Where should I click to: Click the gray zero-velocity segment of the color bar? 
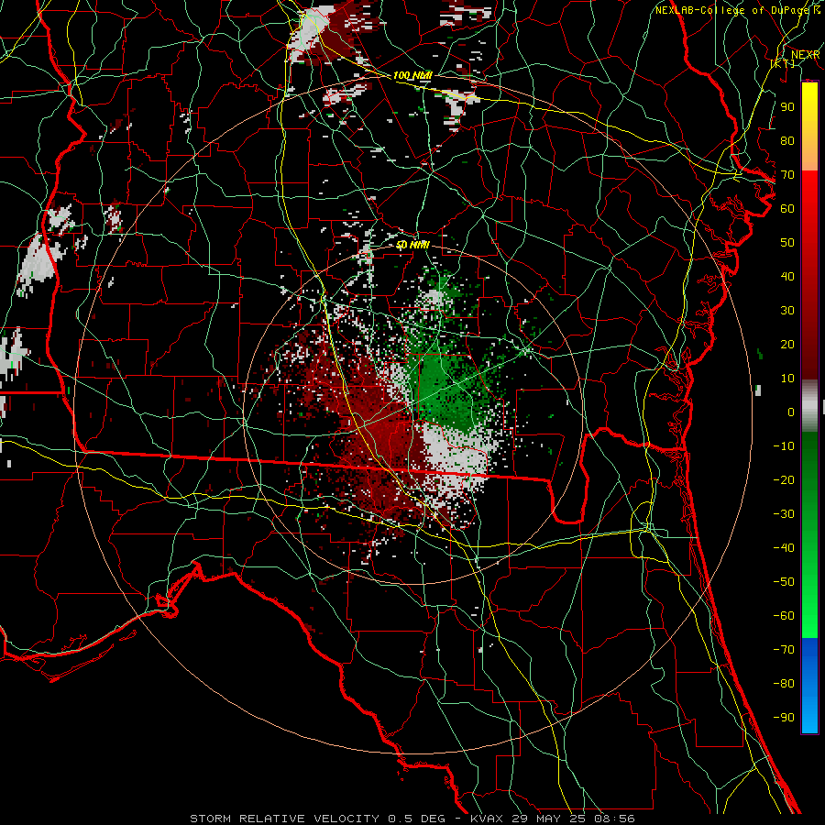tap(809, 406)
